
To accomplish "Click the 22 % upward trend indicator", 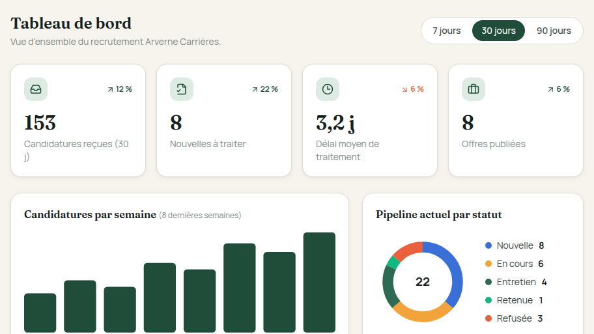I will (x=265, y=89).
